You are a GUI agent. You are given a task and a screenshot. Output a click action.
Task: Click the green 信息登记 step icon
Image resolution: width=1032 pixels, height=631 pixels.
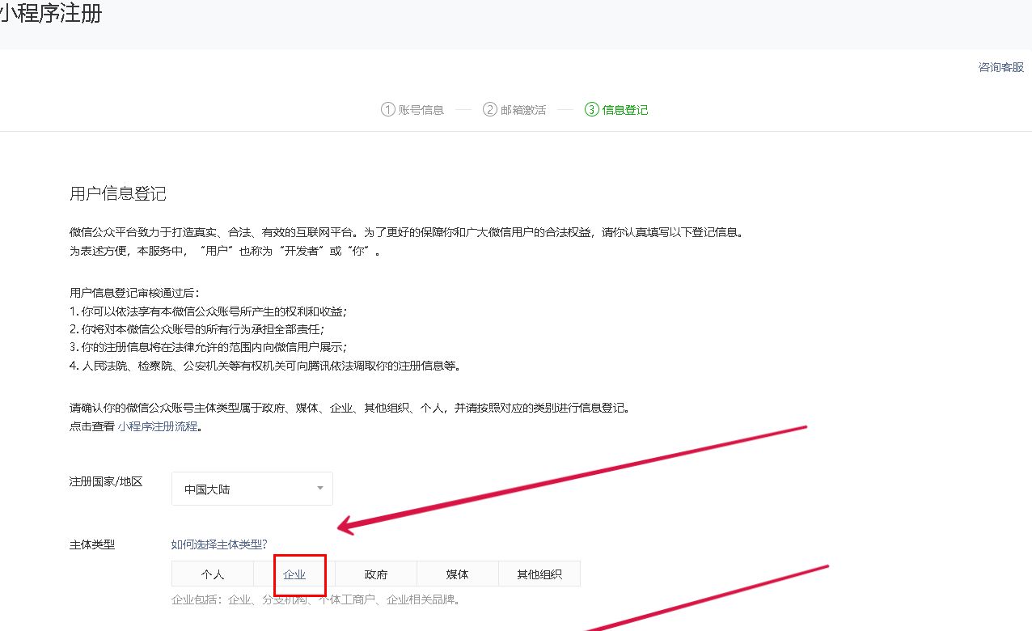pyautogui.click(x=592, y=109)
